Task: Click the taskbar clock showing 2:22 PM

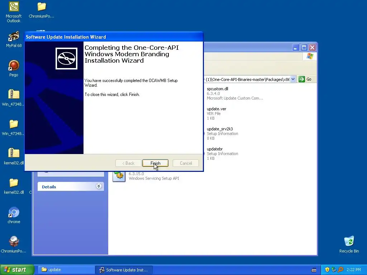Action: click(354, 270)
